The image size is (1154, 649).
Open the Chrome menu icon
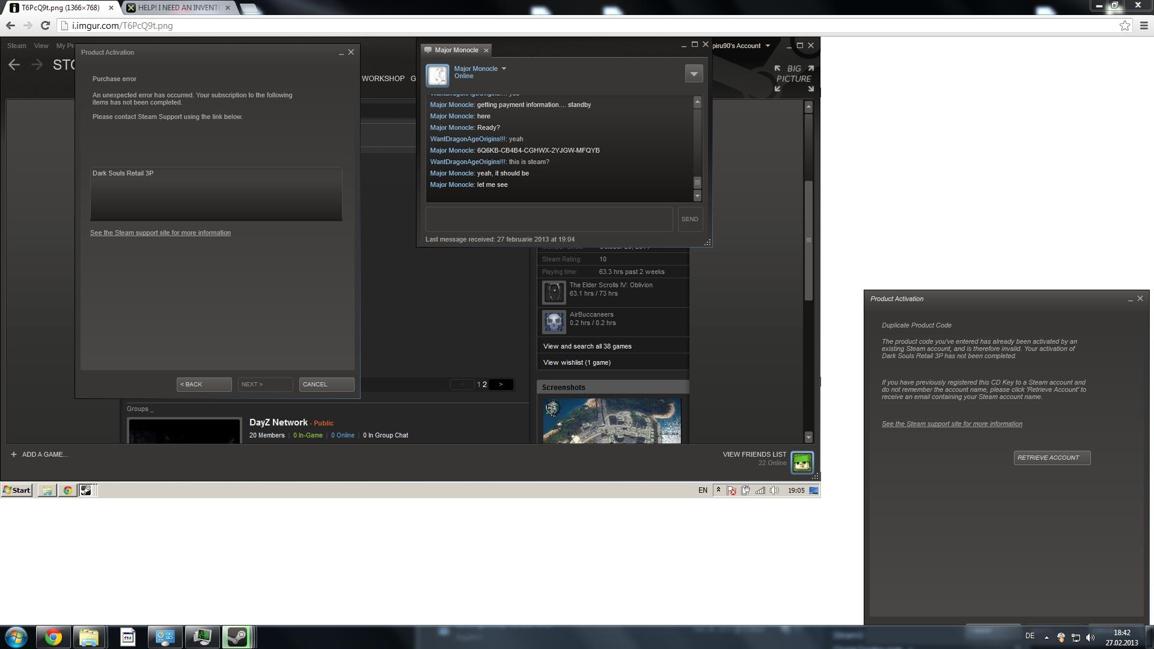point(1144,25)
